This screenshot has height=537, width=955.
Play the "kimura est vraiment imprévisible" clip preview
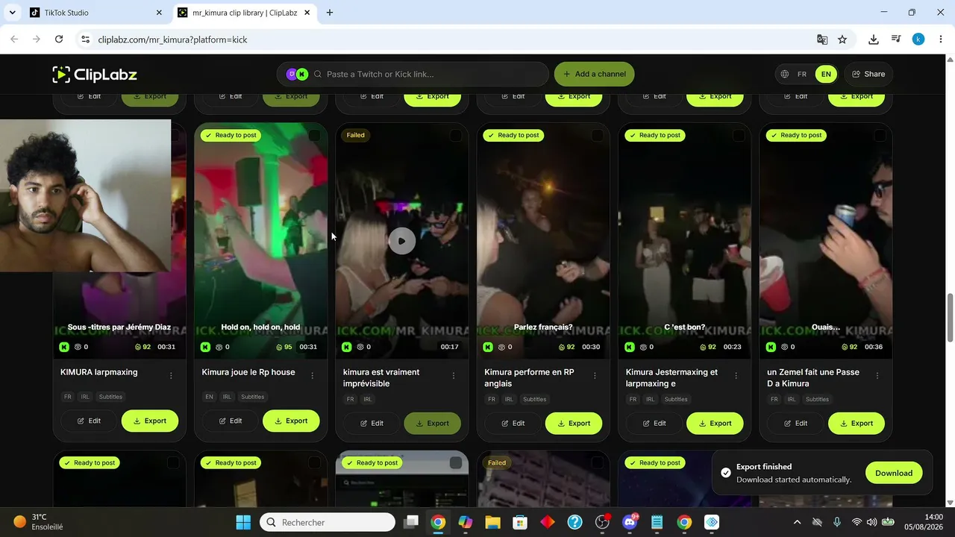coord(401,241)
